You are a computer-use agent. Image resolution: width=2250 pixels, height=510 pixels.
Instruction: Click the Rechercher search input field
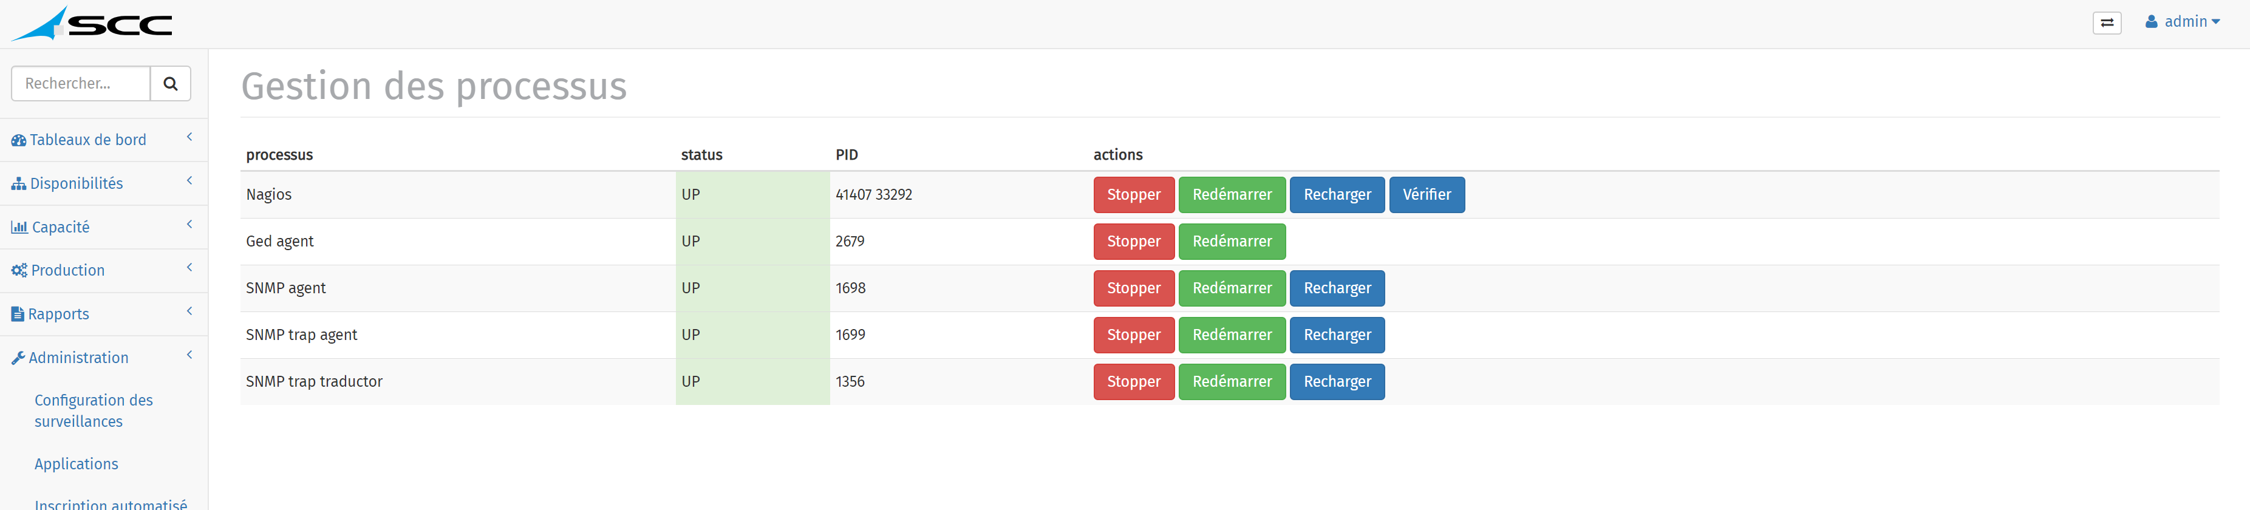80,84
